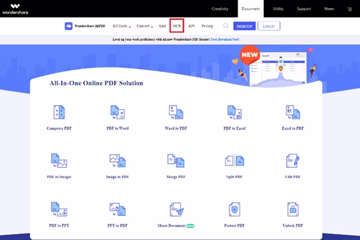Open the Unlock PDF padlock icon
The image size is (360, 240).
293,209
